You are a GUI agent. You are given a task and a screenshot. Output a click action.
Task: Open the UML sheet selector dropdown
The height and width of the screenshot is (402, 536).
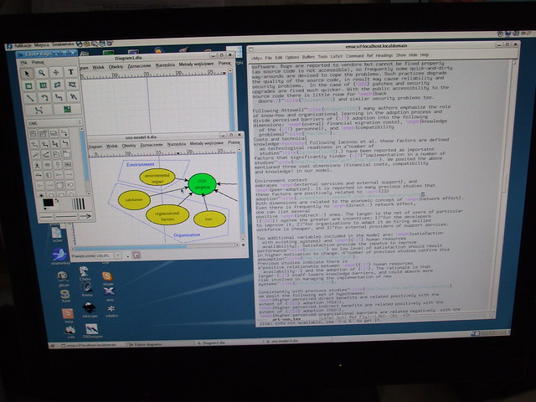pos(54,123)
